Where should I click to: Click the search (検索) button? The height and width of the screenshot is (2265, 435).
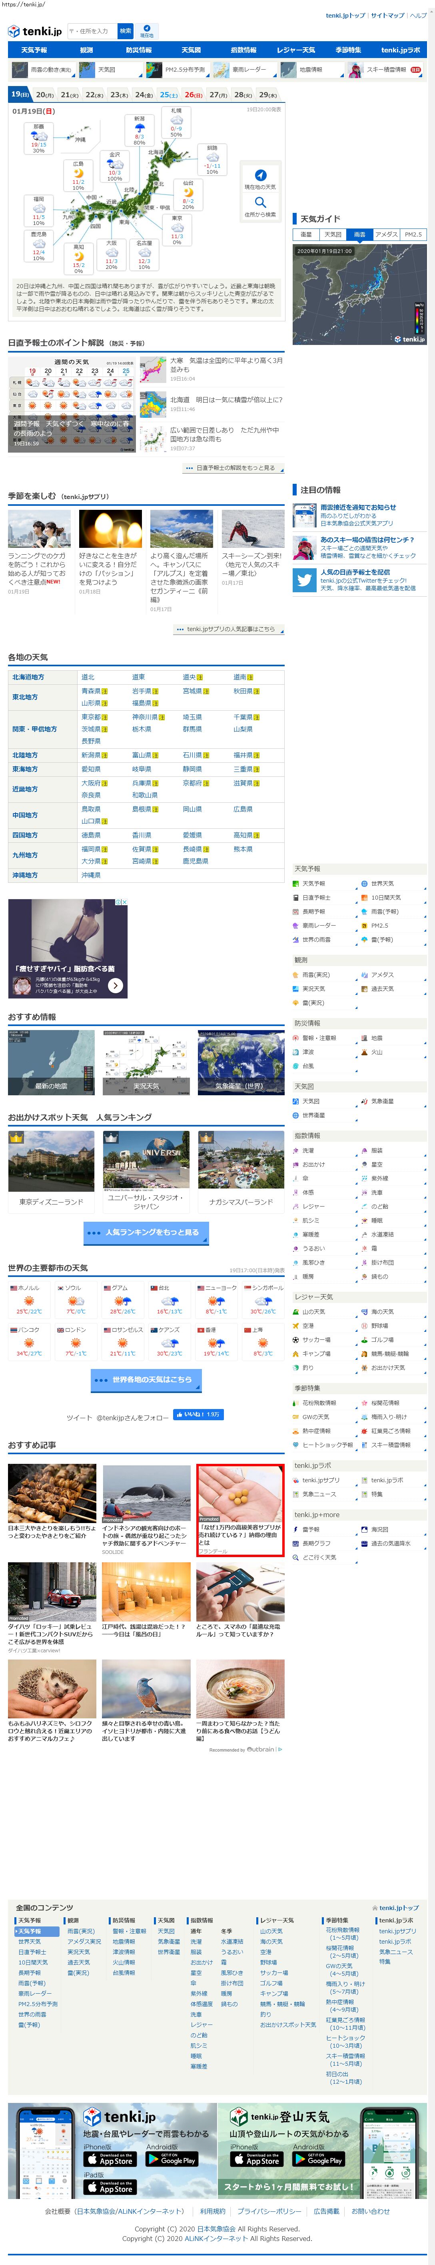(x=125, y=31)
